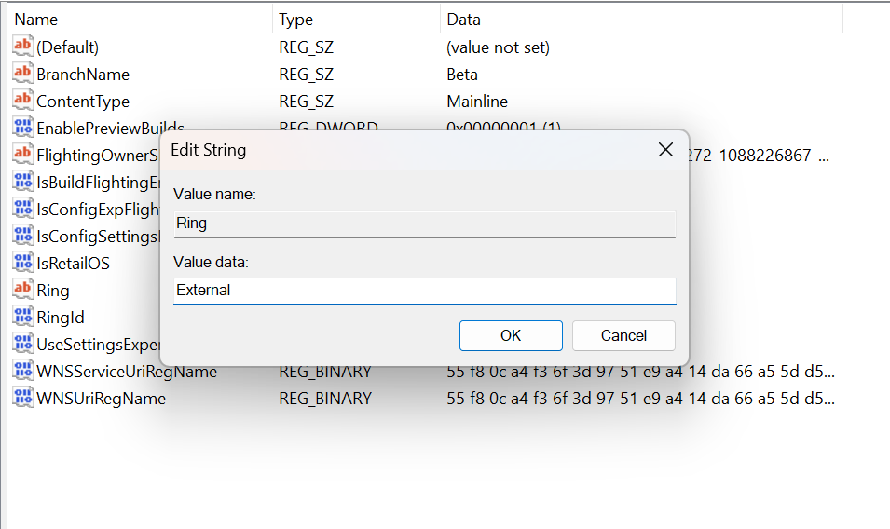Click the Value name field showing Ring
This screenshot has width=890, height=529.
point(424,224)
